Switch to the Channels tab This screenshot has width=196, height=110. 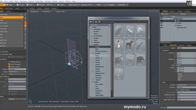(181, 45)
